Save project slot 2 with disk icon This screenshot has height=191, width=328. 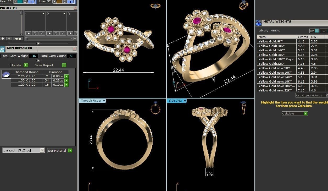tap(56, 33)
